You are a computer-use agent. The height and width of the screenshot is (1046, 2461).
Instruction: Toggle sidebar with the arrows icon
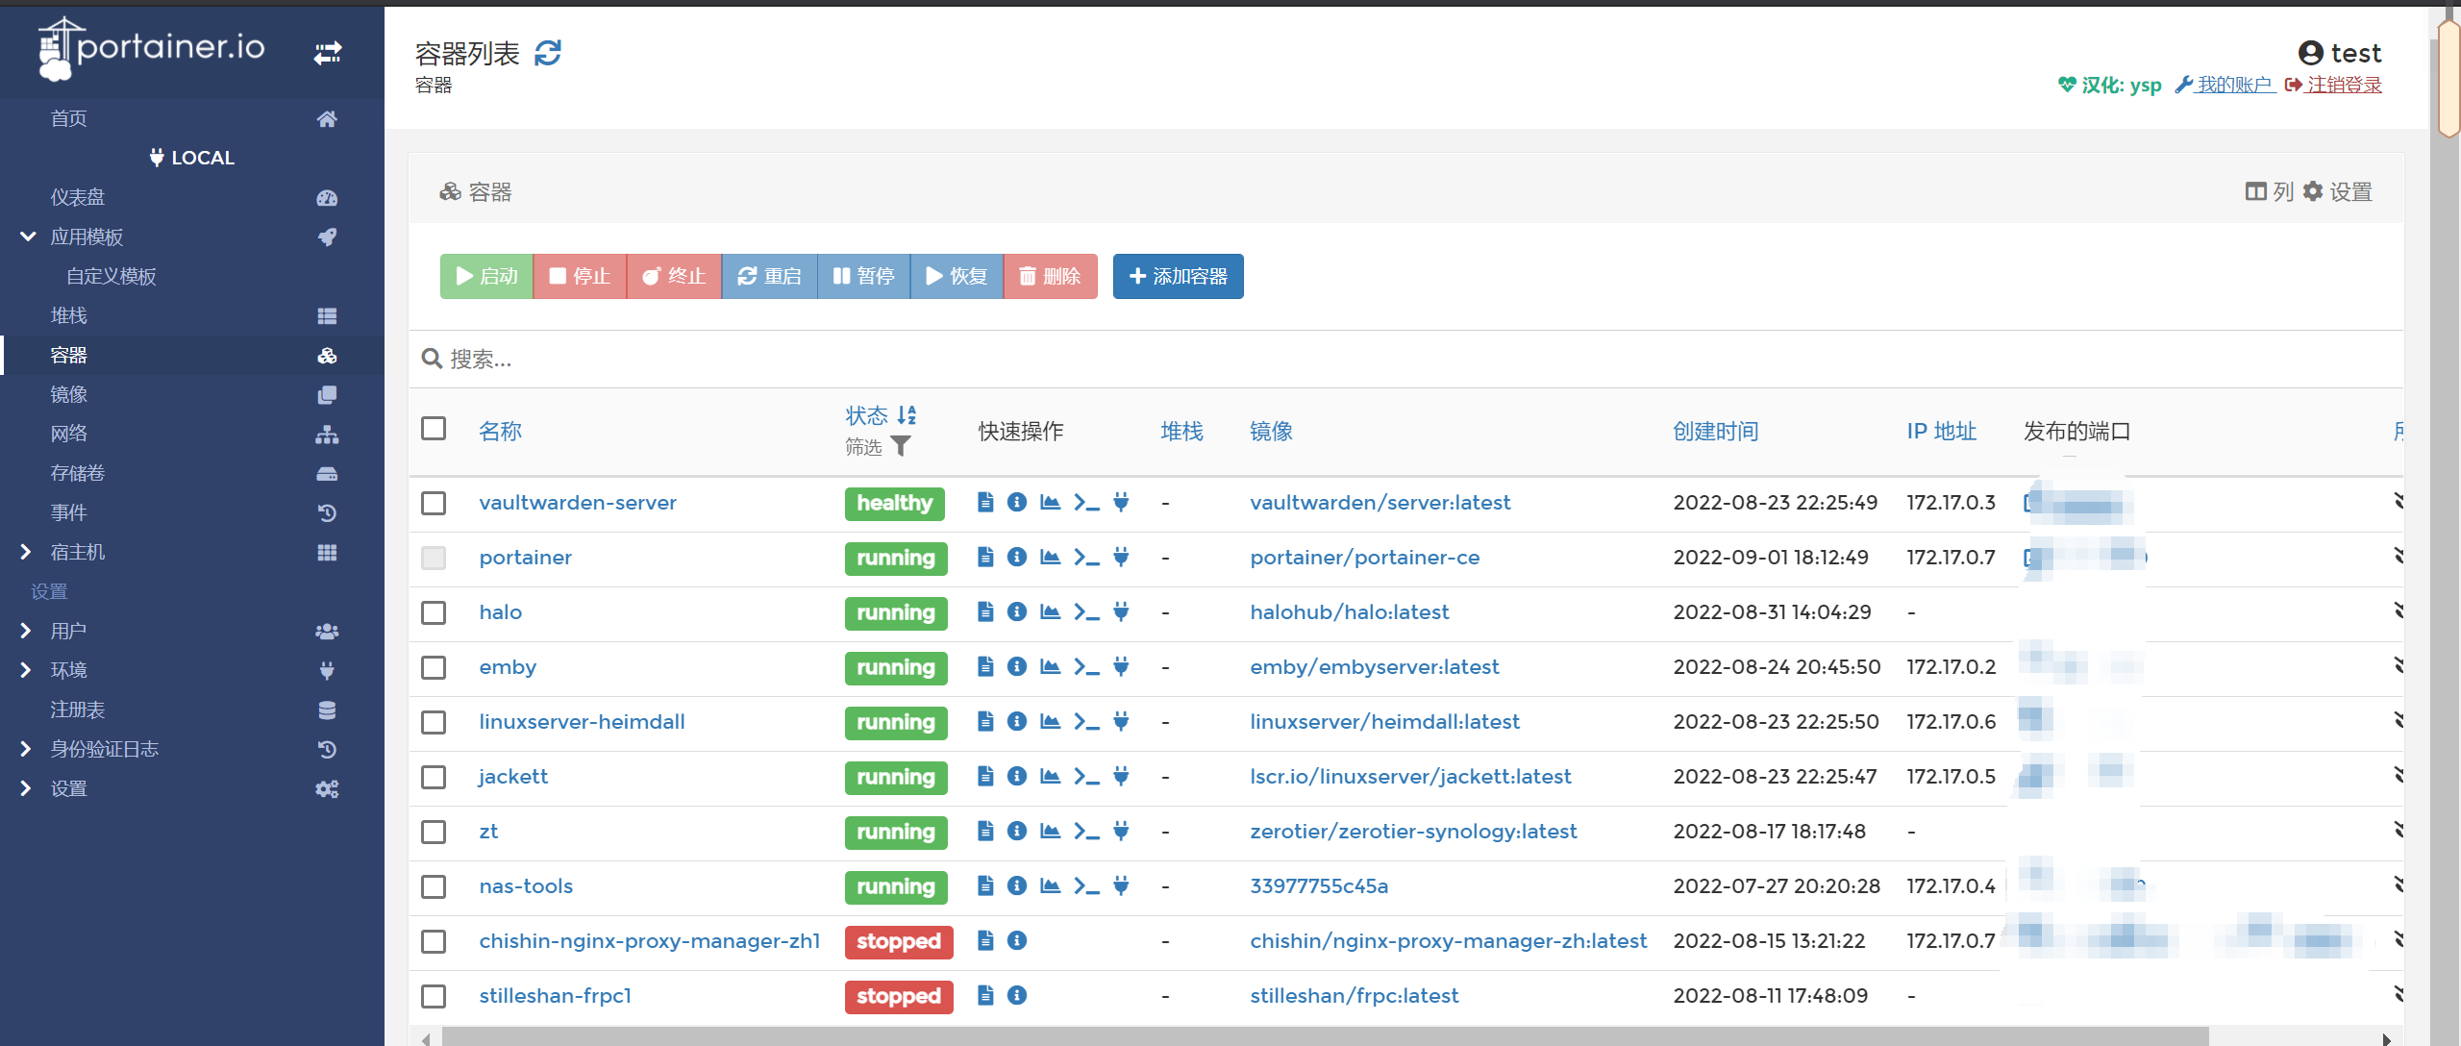point(328,52)
